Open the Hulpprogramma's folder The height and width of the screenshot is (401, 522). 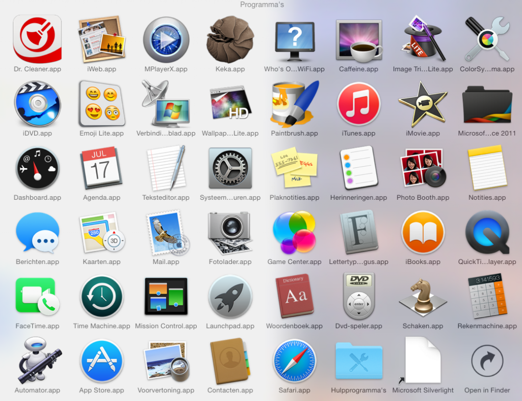358,361
